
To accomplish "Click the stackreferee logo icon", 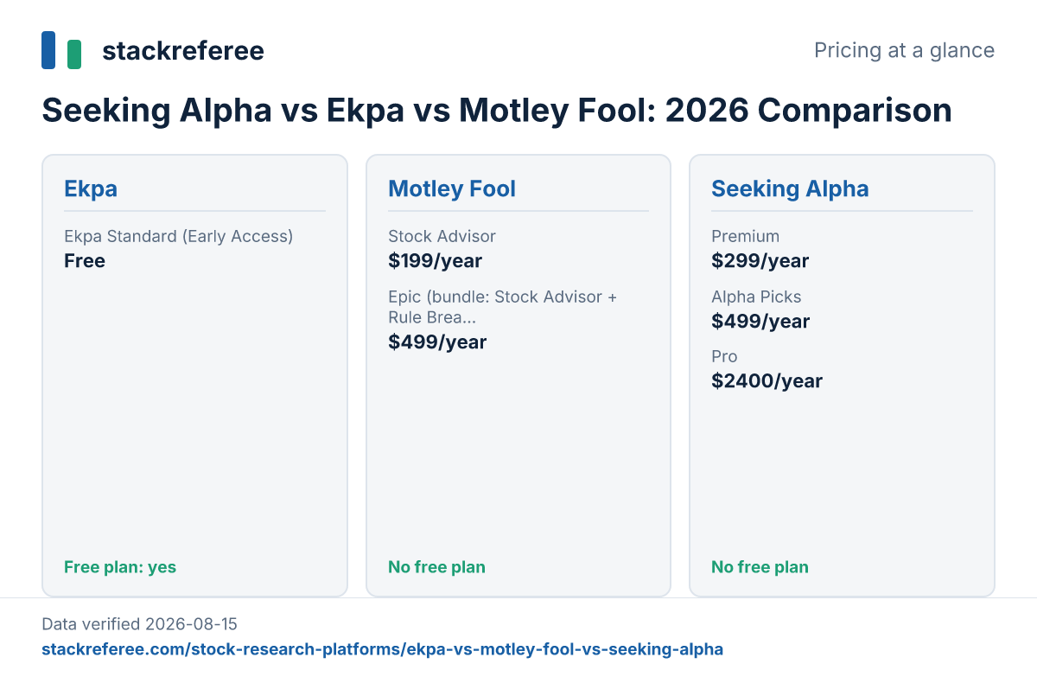I will click(61, 50).
